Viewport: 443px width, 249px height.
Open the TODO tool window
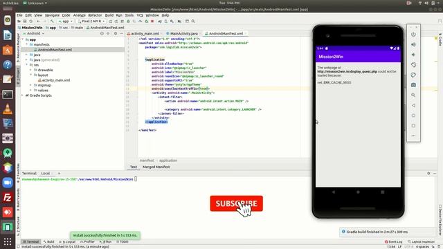pos(123,241)
